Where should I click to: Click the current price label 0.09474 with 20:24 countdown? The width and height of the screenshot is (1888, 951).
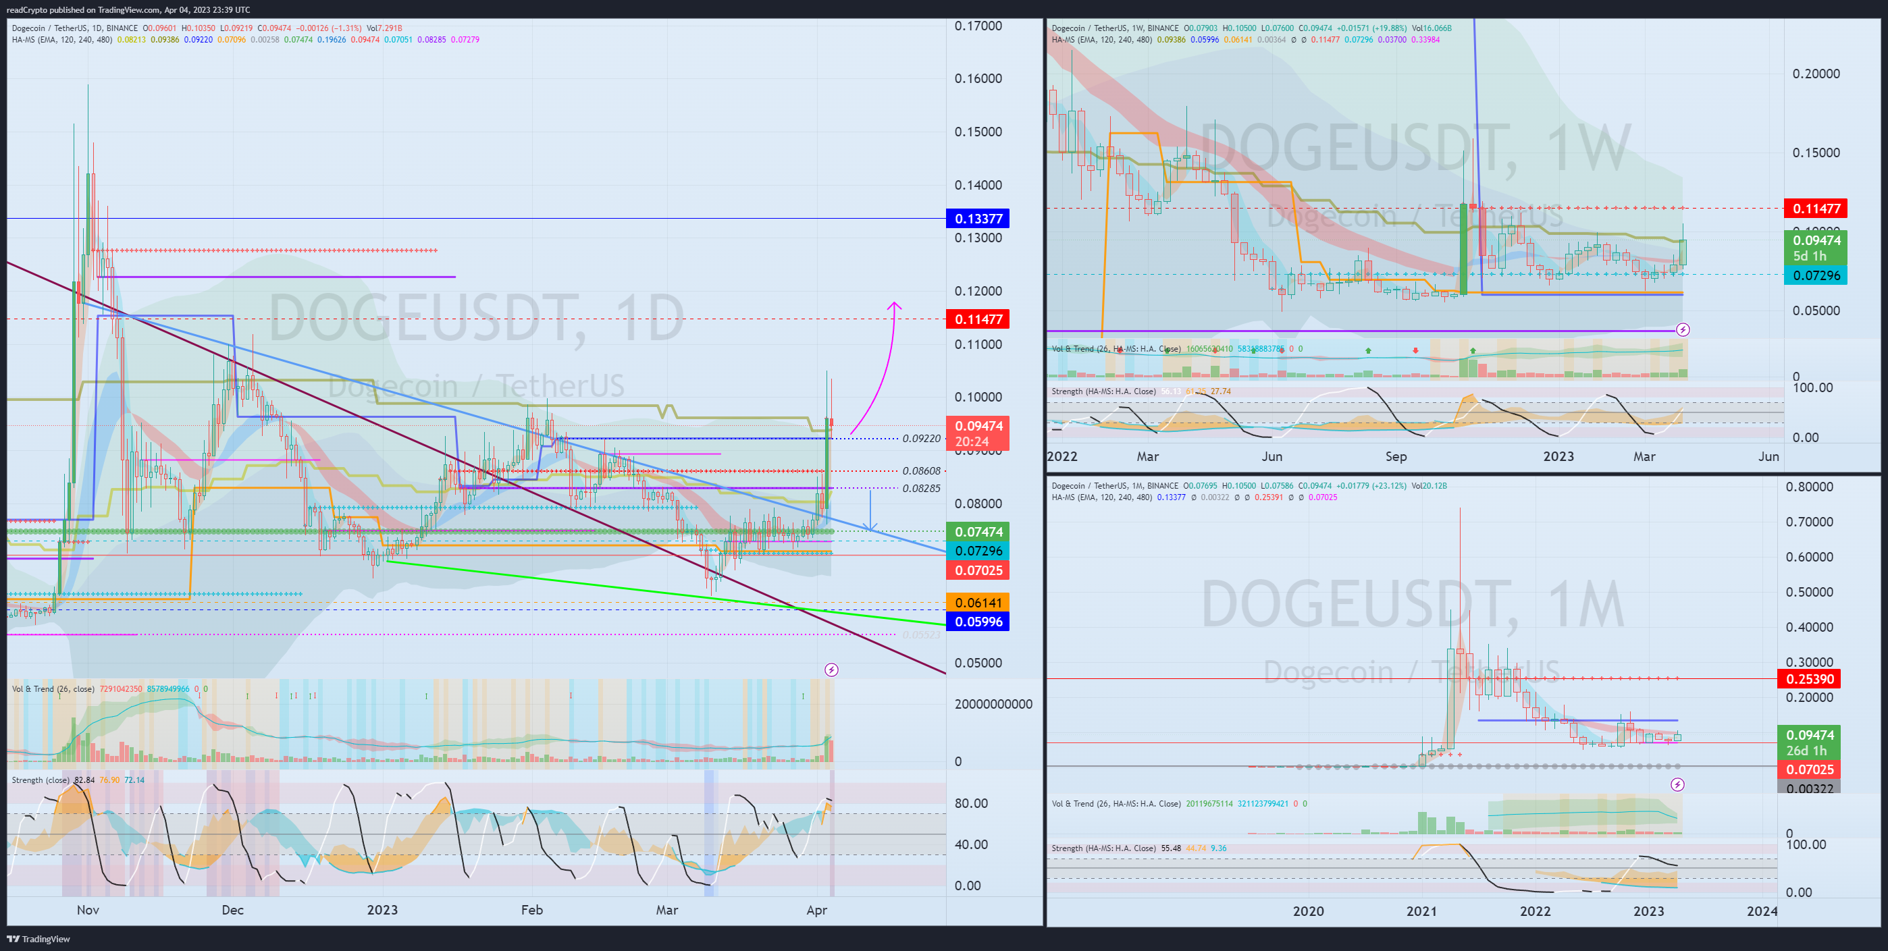(x=978, y=434)
